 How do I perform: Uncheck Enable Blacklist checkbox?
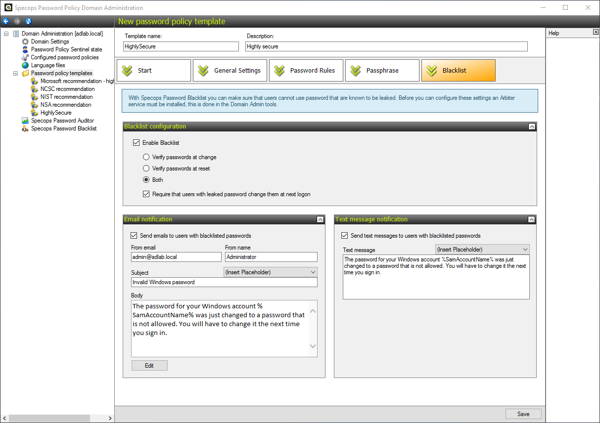coord(137,143)
